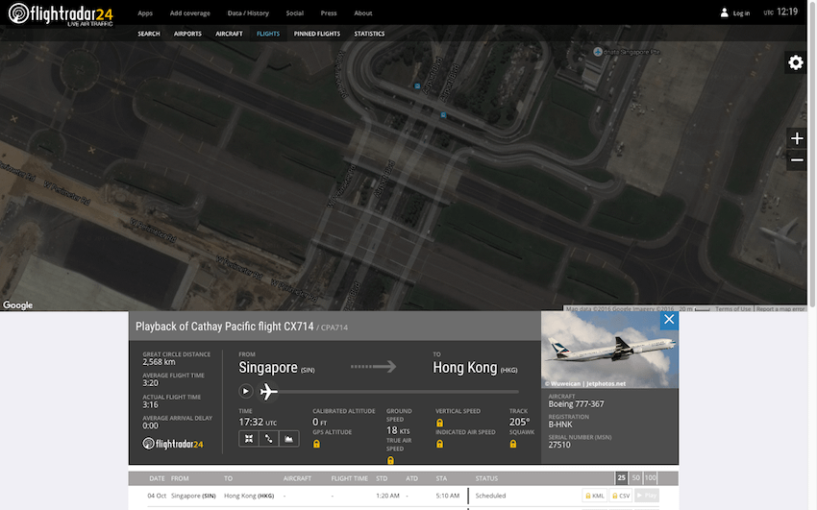Viewport: 817px width, 510px height.
Task: Click the GPS altitude lock icon
Action: [316, 444]
